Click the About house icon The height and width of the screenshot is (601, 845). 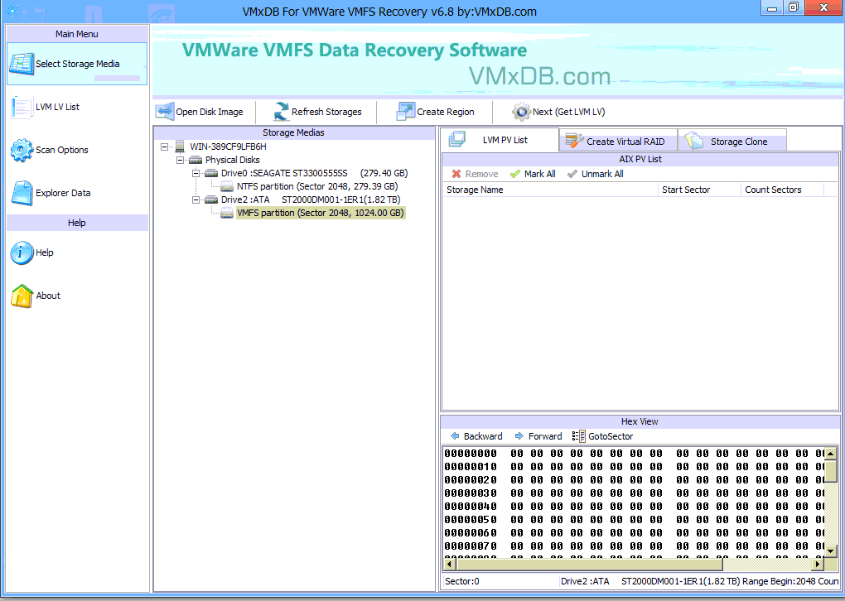click(x=22, y=296)
